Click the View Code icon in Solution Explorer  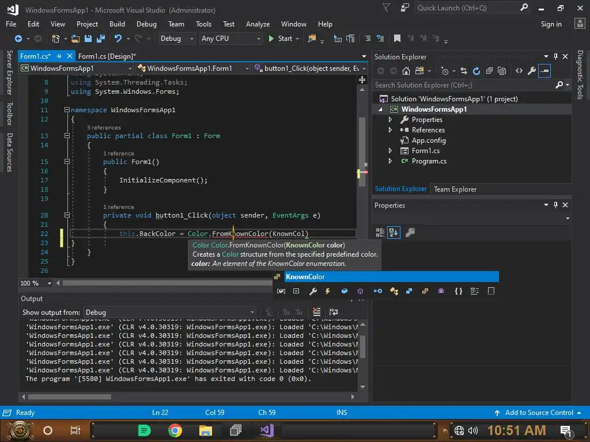click(x=519, y=71)
